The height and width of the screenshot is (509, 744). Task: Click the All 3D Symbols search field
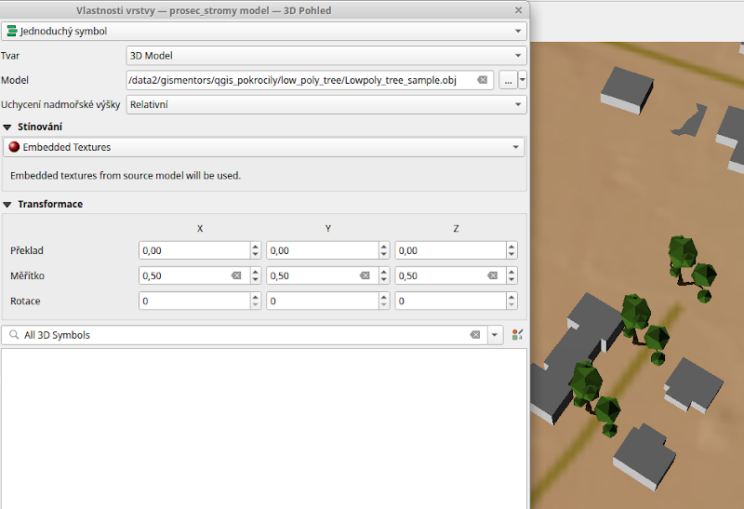tap(245, 335)
